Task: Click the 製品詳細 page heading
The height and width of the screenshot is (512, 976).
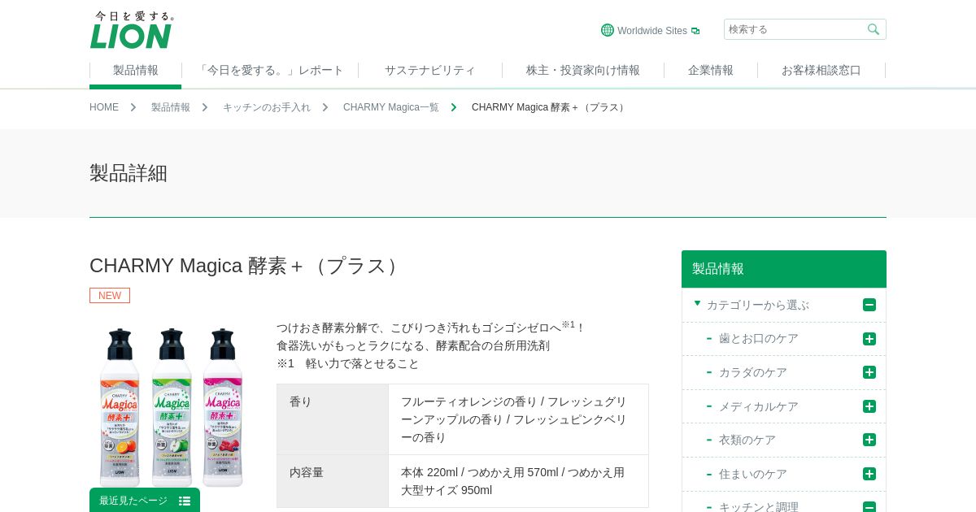Action: click(x=129, y=173)
